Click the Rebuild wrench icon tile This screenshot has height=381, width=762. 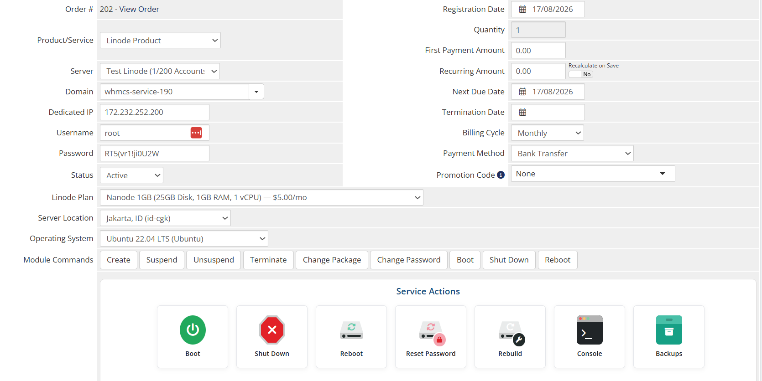[510, 337]
